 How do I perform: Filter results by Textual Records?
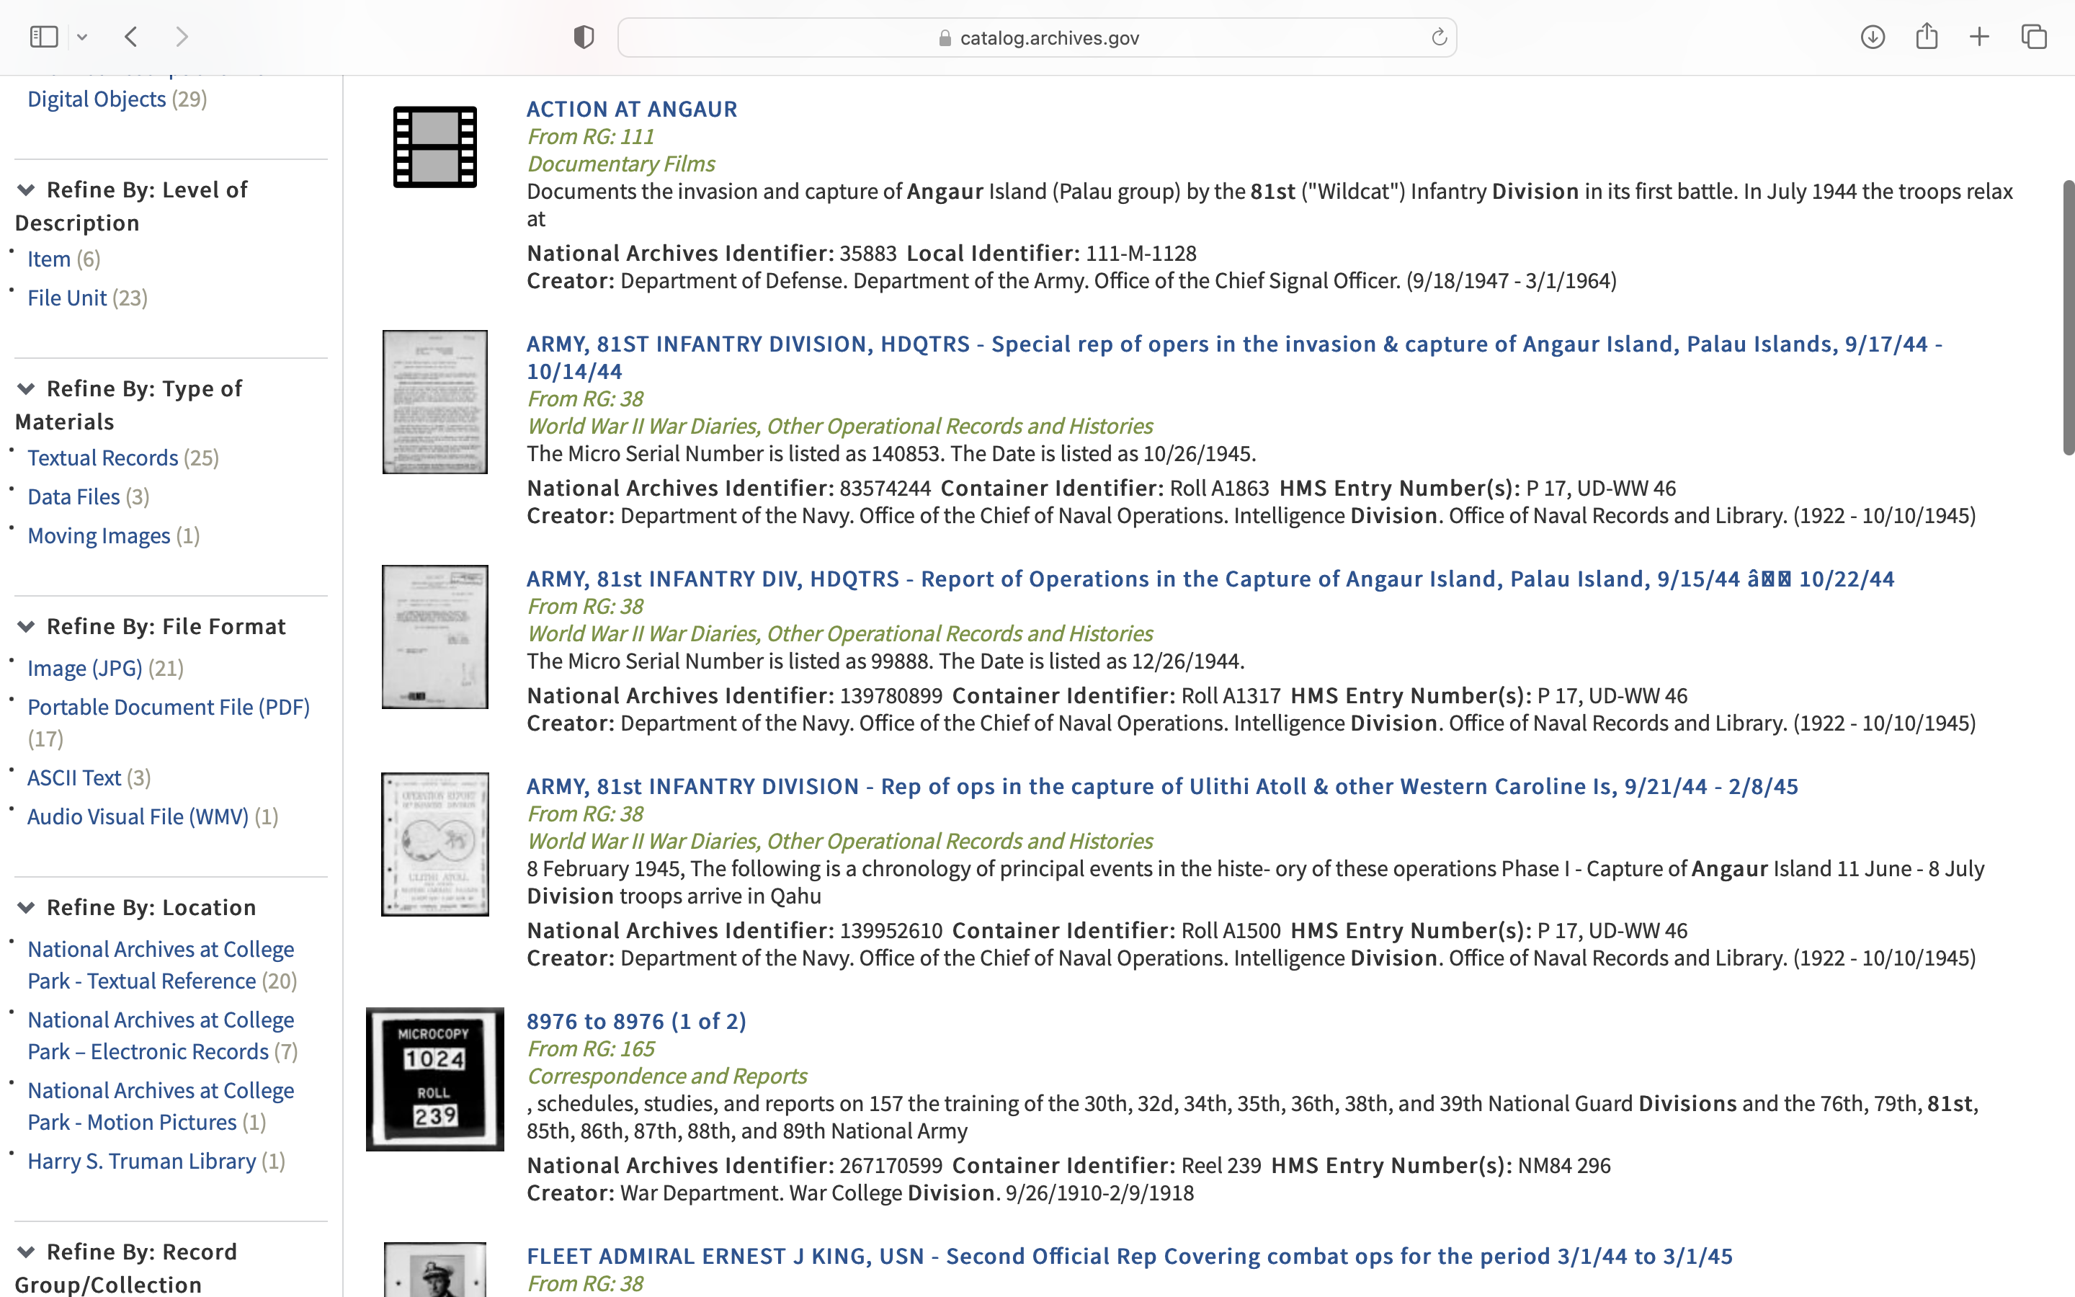coord(103,458)
